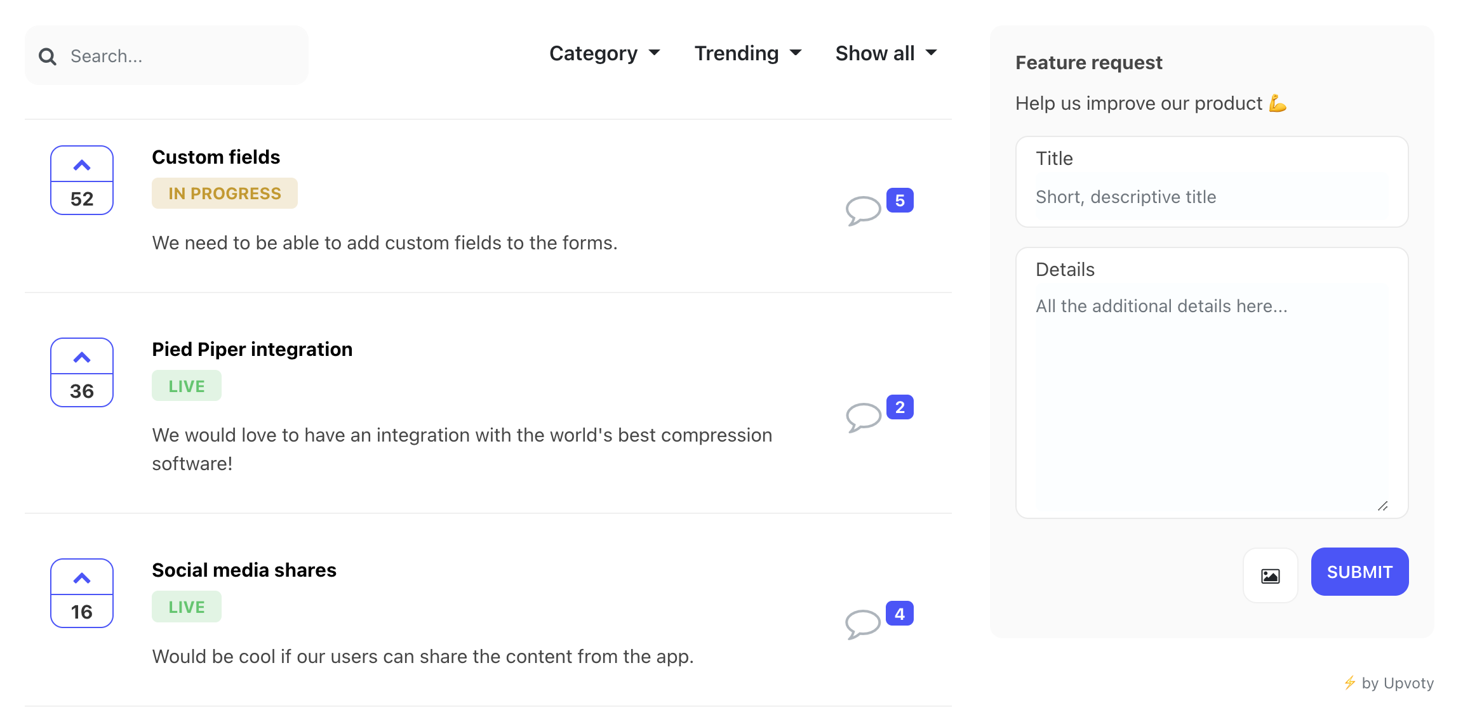Image resolution: width=1463 pixels, height=722 pixels.
Task: Click the image upload icon
Action: [x=1269, y=575]
